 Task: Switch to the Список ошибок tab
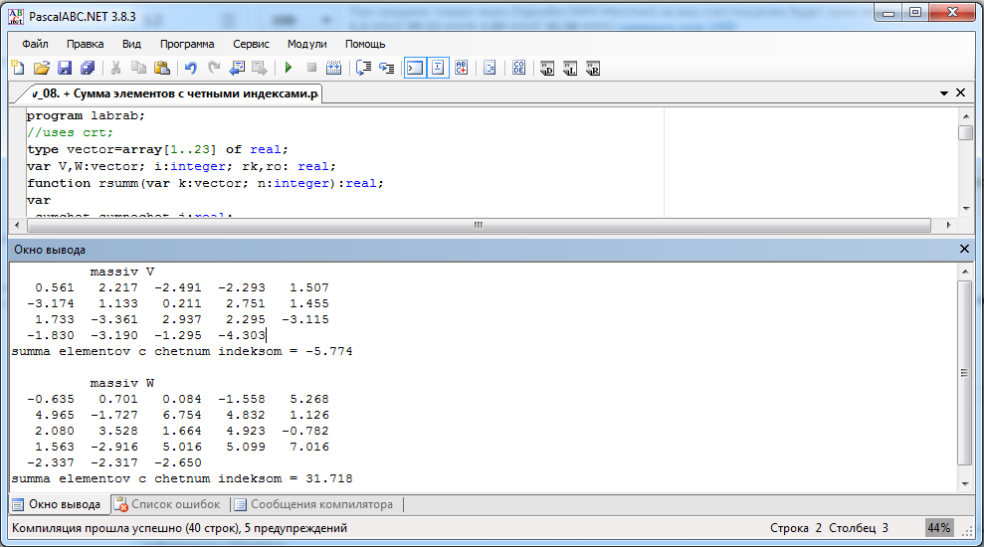pos(167,504)
